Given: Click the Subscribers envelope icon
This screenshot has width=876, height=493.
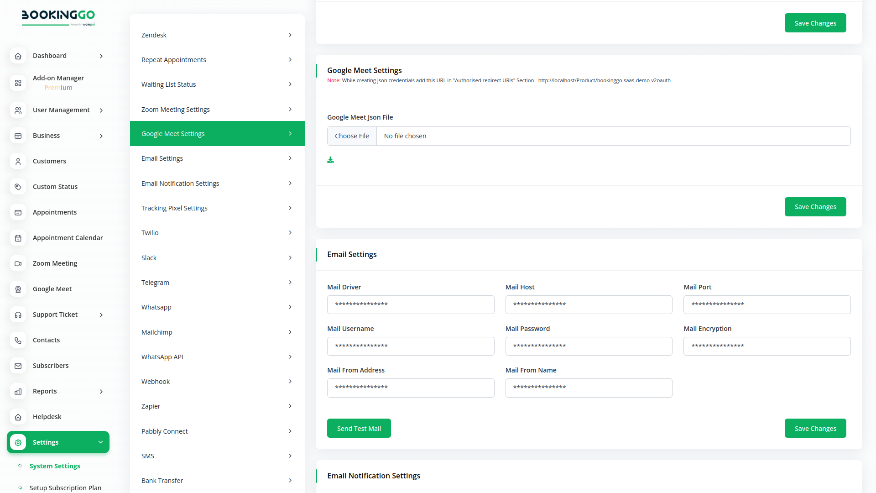Looking at the screenshot, I should click(18, 366).
